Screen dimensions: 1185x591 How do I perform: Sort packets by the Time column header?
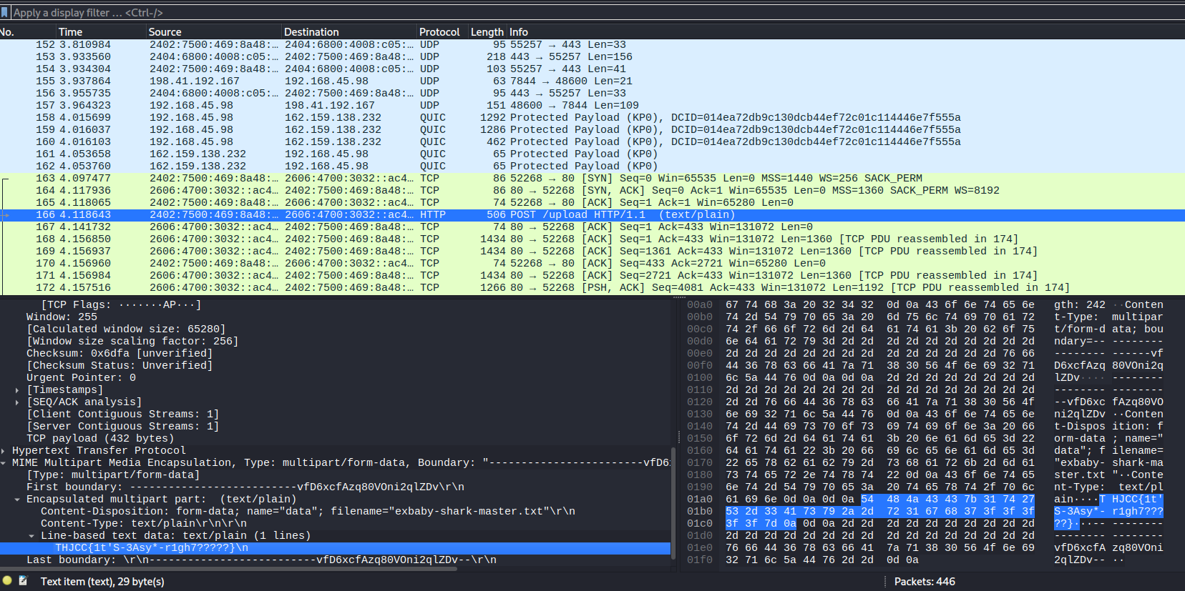click(x=101, y=32)
